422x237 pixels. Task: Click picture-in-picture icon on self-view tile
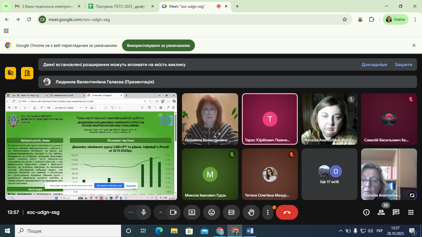[x=412, y=195]
